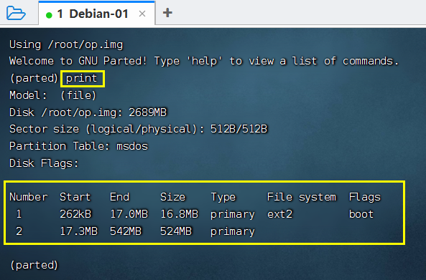The width and height of the screenshot is (426, 280).
Task: Click the Flags column header
Action: [365, 198]
